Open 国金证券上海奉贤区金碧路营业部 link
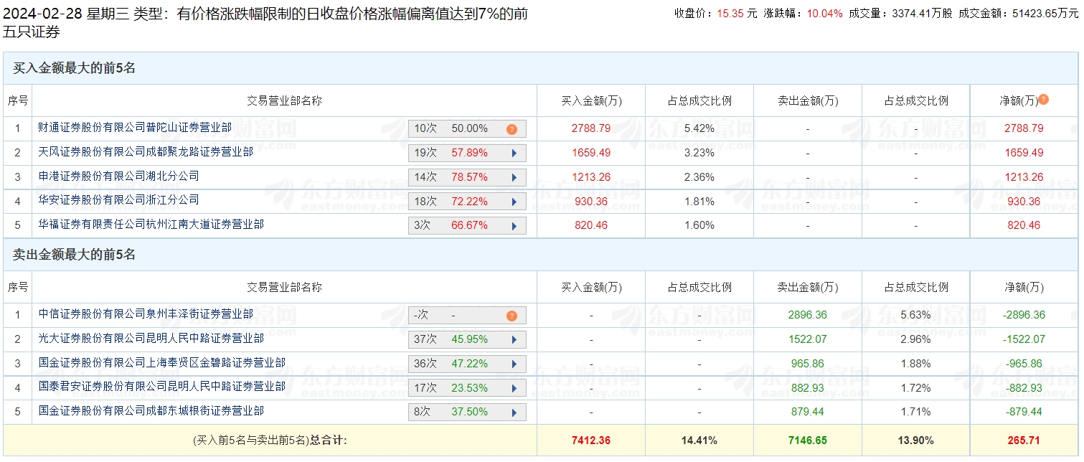 pos(161,363)
